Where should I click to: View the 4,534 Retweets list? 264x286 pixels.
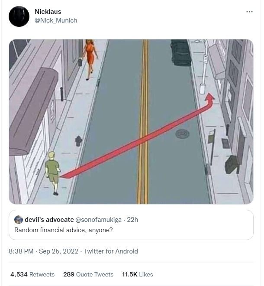coord(32,274)
